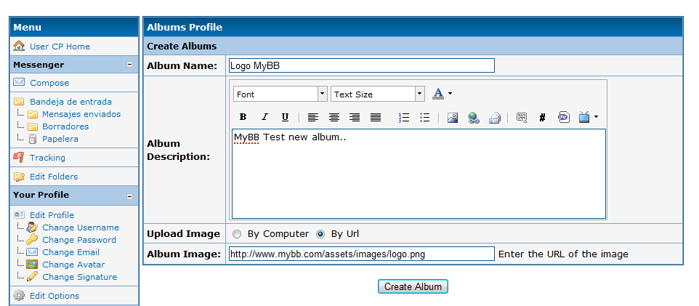This screenshot has height=306, width=699.
Task: Insert a video with the TV icon
Action: pos(584,117)
